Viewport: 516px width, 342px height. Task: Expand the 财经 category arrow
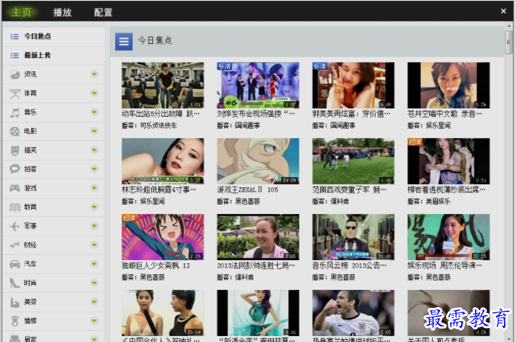94,245
